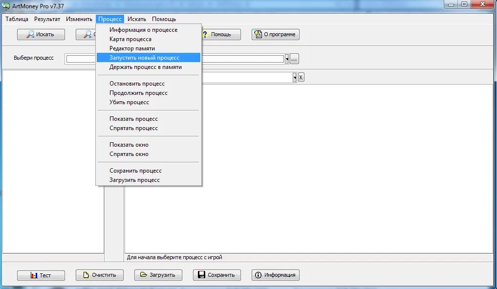Click the Тест button
The width and height of the screenshot is (497, 289).
(41, 275)
